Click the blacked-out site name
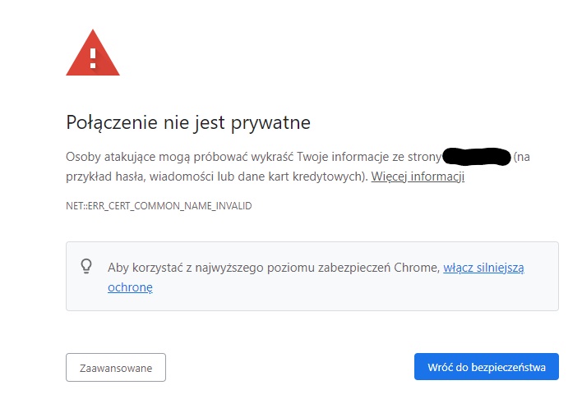The width and height of the screenshot is (582, 399). (477, 156)
